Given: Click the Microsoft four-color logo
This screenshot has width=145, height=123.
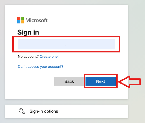Looking at the screenshot, I should tap(20, 20).
